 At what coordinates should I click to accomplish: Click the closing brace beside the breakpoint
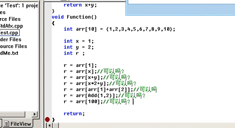pyautogui.click(x=53, y=120)
